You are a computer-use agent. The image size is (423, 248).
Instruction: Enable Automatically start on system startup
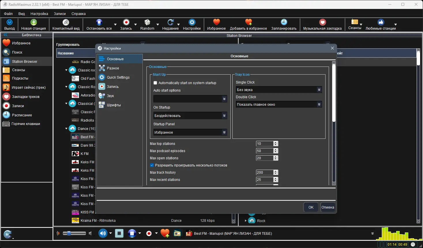[x=155, y=83]
